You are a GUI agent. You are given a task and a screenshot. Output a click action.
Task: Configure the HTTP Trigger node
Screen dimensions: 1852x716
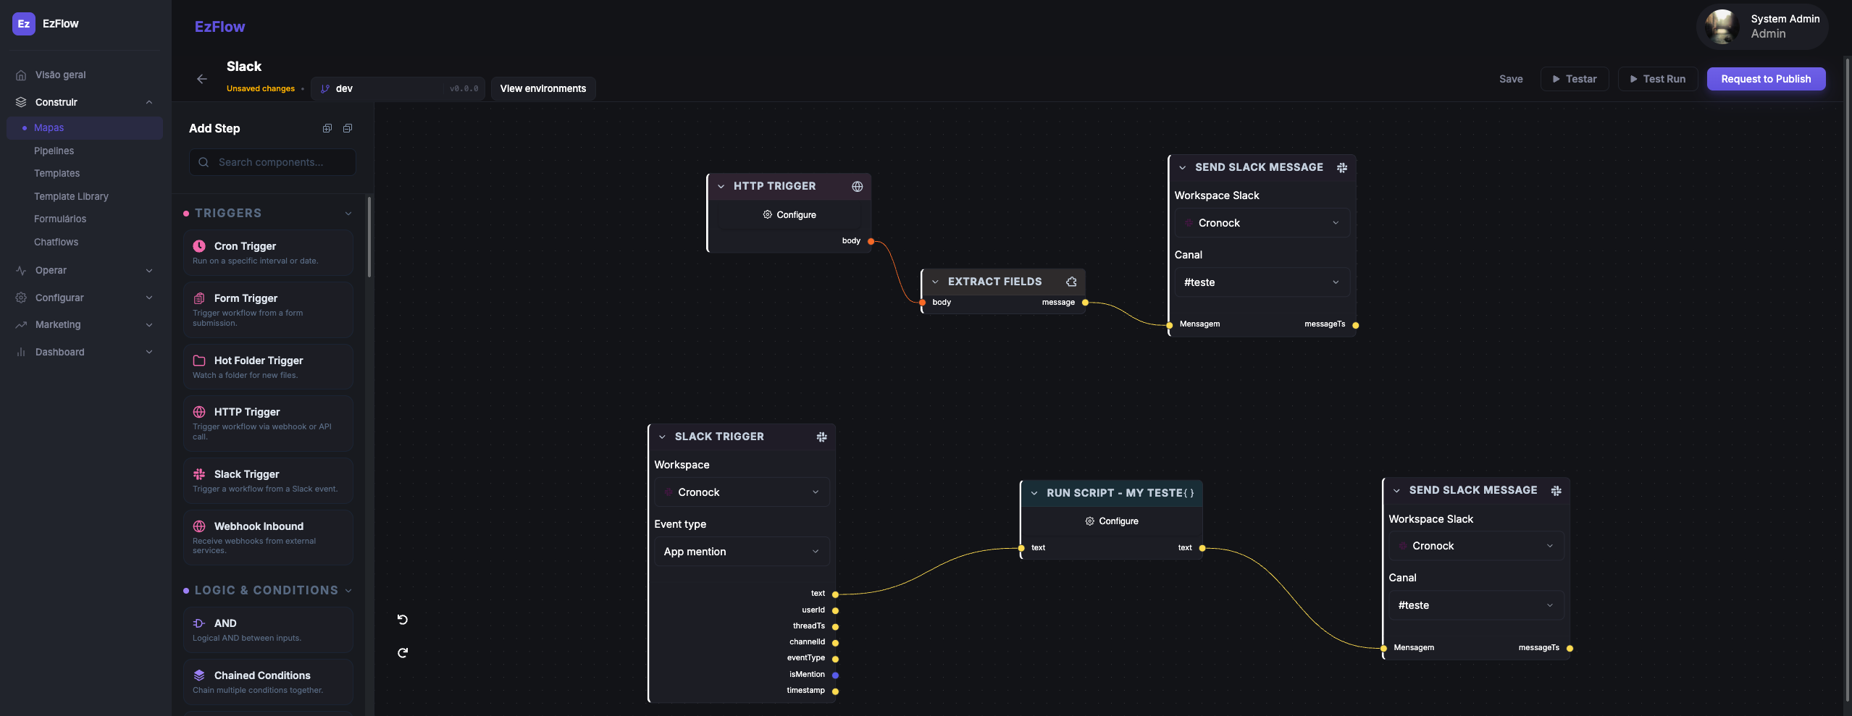(789, 215)
